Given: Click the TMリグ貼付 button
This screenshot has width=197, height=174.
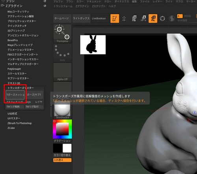Looking at the screenshot, I should coord(34,107).
